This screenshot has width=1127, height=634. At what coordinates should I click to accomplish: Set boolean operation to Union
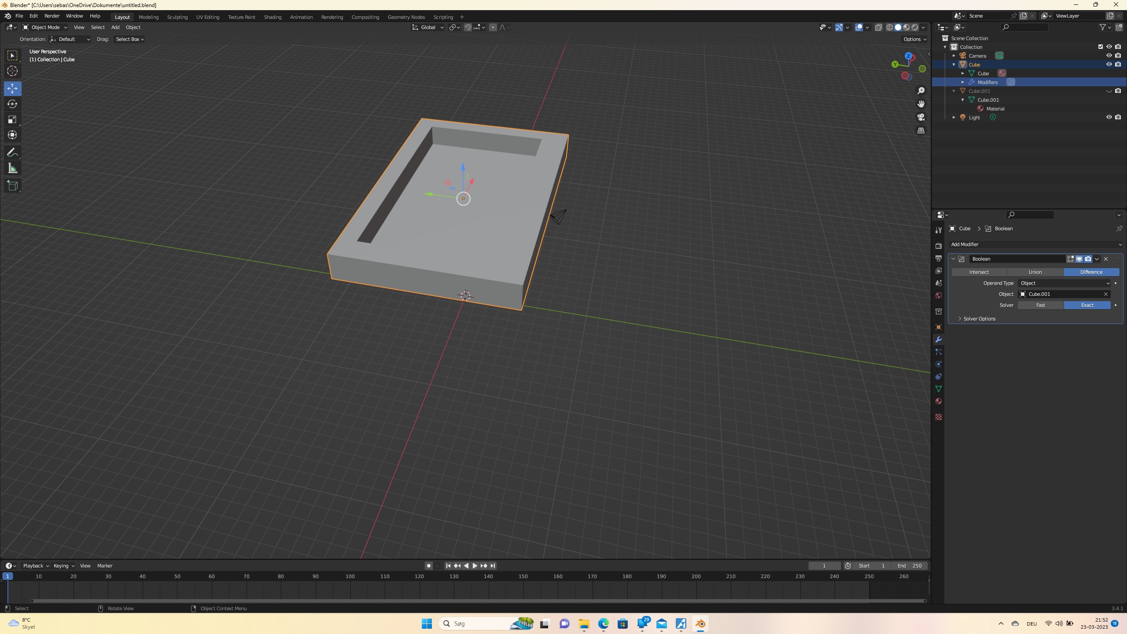click(1035, 272)
